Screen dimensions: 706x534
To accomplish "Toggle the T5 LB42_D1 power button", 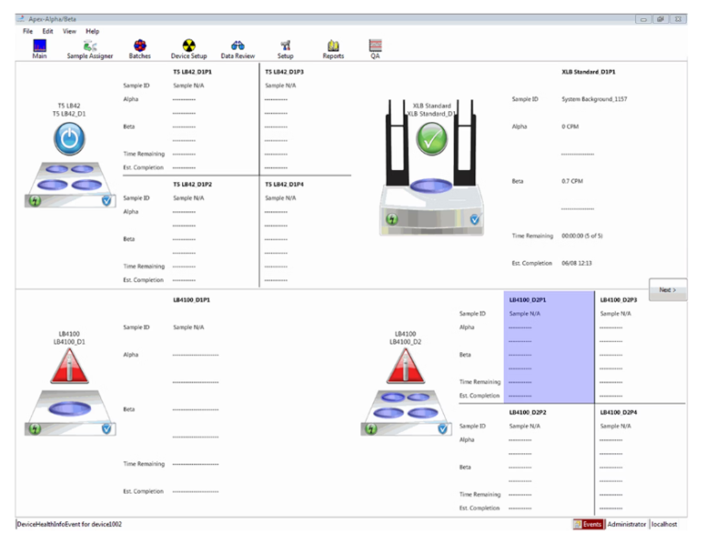I will 69,139.
